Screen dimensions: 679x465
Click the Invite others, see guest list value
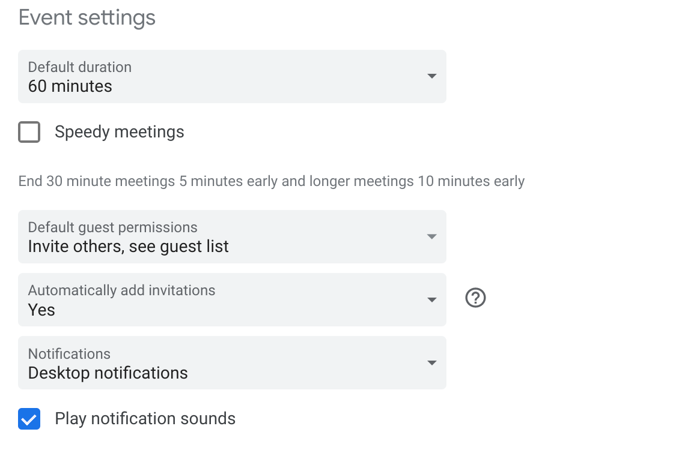coord(128,246)
